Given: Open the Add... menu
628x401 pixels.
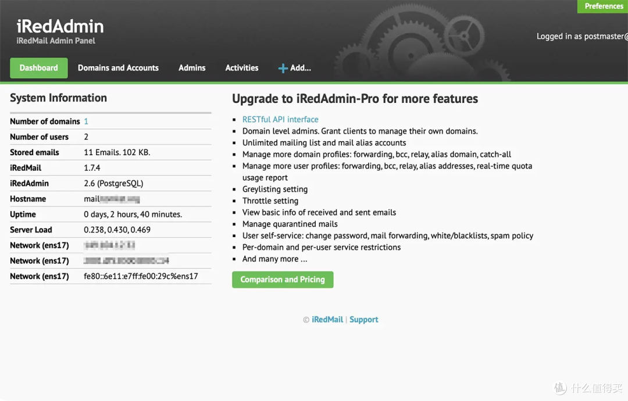Looking at the screenshot, I should [295, 68].
